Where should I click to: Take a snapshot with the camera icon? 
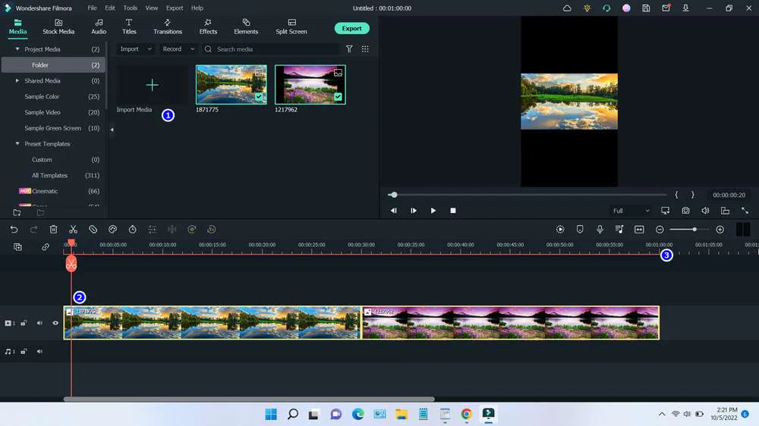click(686, 211)
